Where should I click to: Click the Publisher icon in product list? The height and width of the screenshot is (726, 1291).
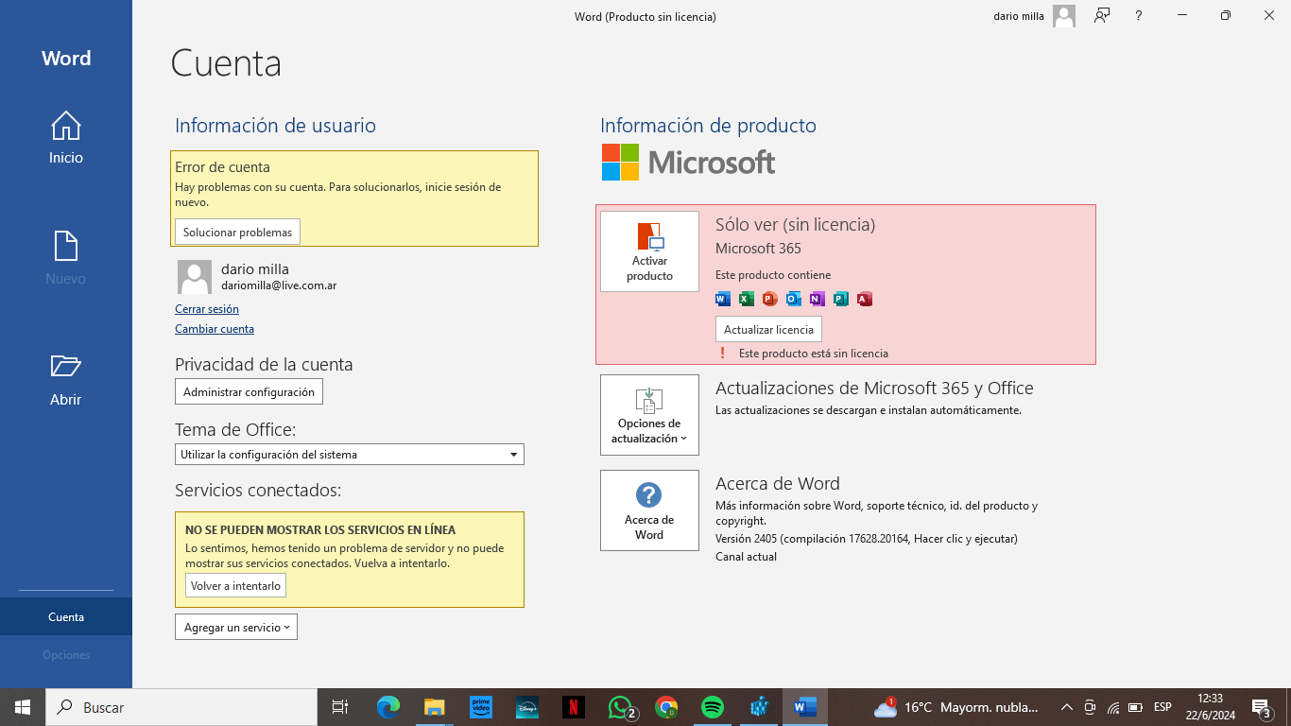tap(840, 299)
